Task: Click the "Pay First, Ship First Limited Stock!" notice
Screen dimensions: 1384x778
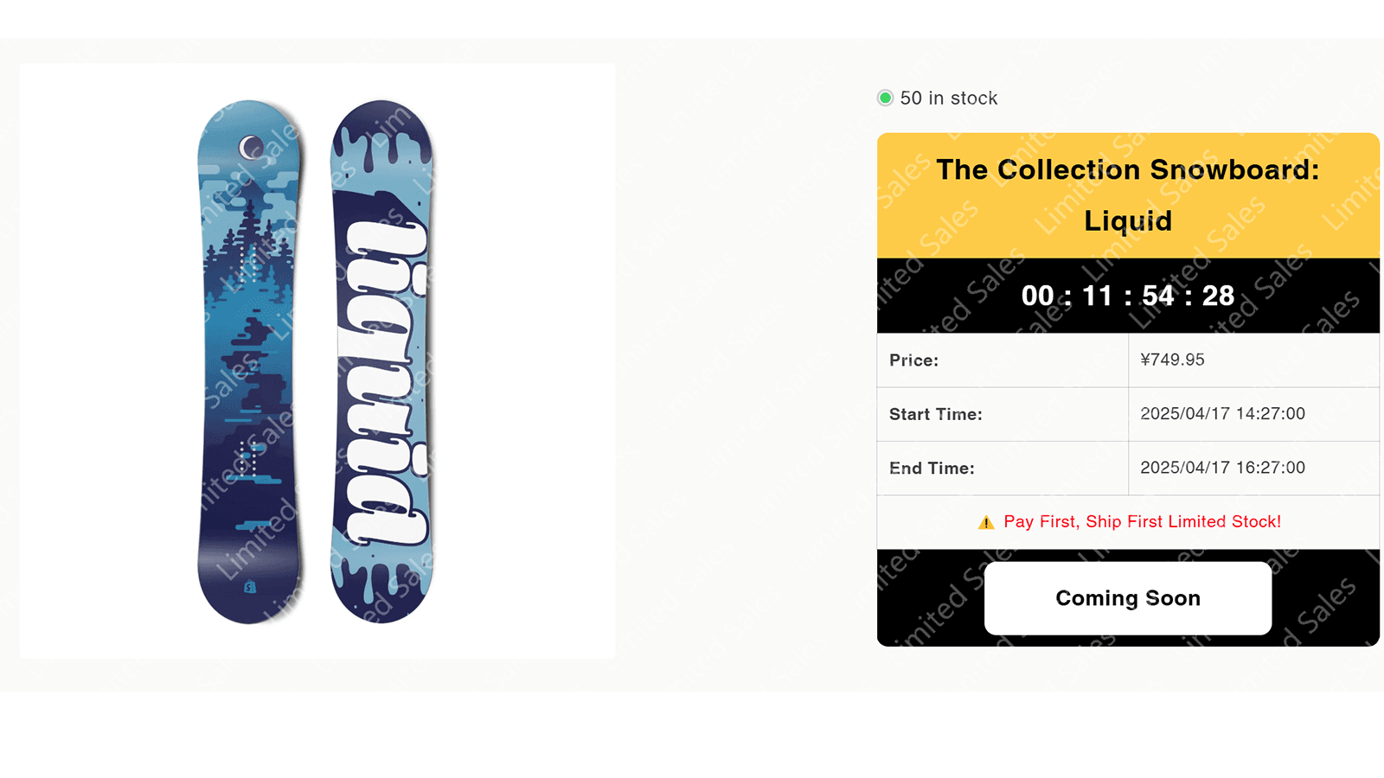Action: pos(1142,521)
